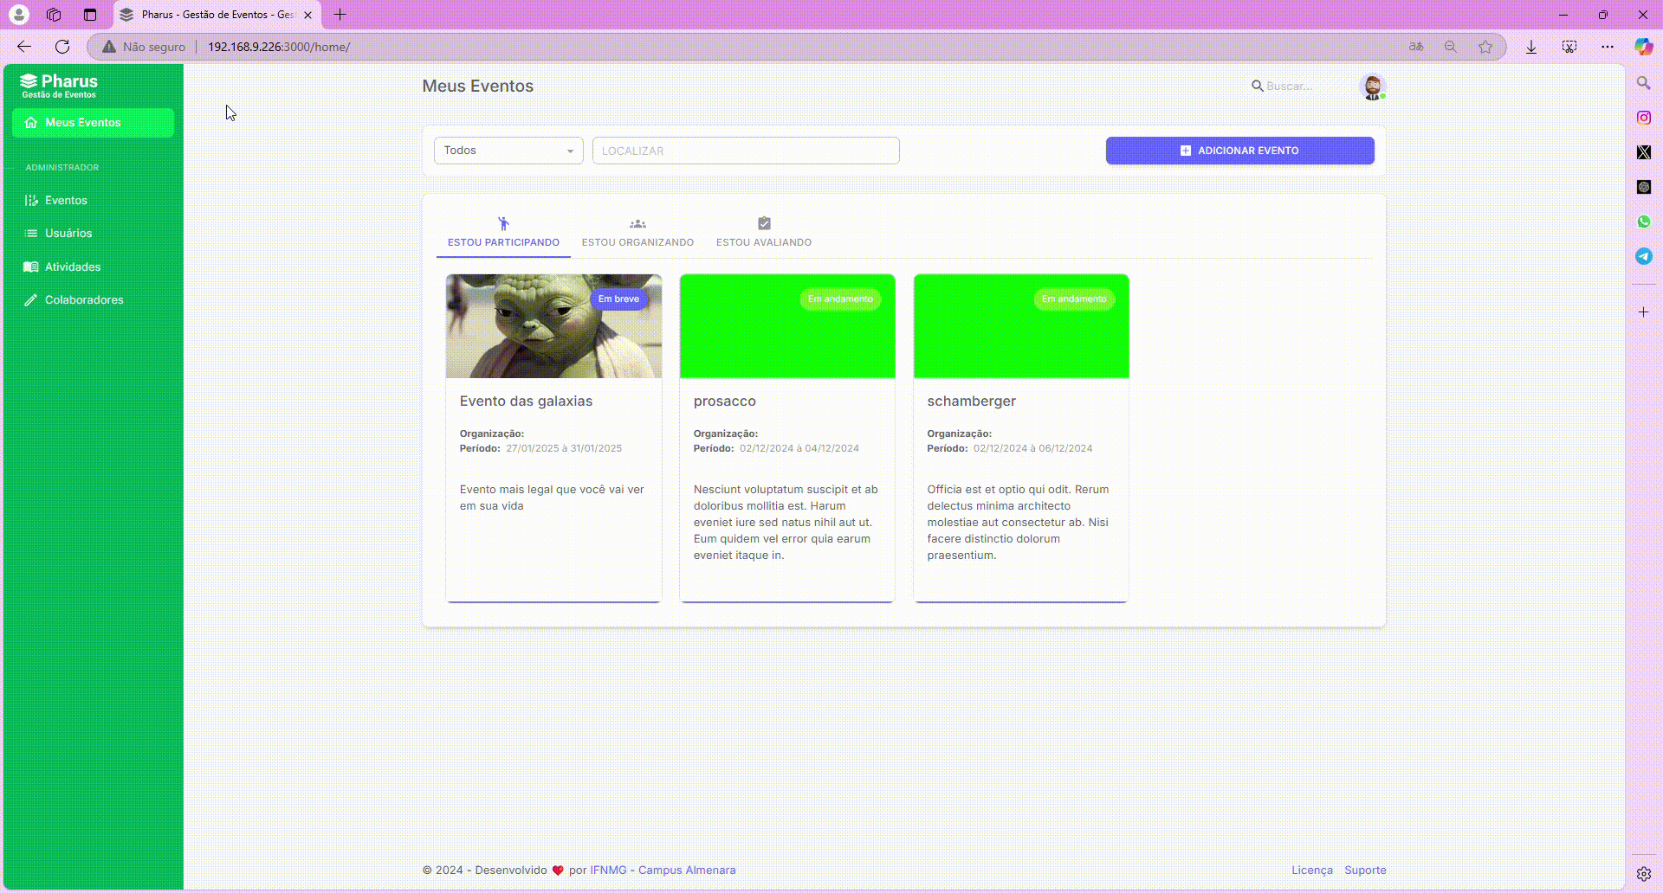Open a new browser tab
The width and height of the screenshot is (1663, 893).
(340, 15)
